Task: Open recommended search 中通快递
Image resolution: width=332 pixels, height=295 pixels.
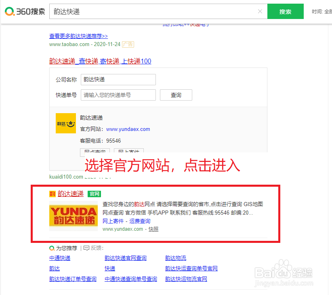Action: 60,258
